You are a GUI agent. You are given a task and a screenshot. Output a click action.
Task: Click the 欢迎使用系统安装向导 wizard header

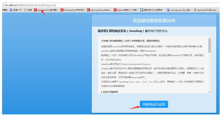(x=154, y=20)
